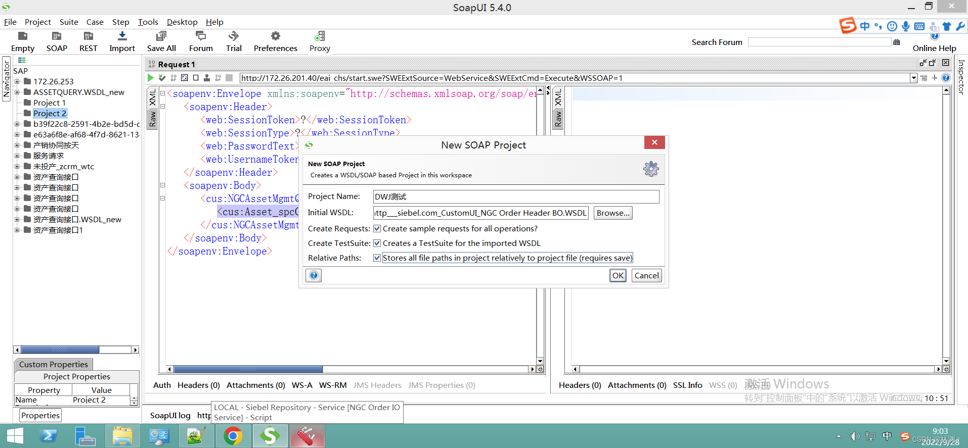Click the Properties button at bottom left
Screen dimensions: 968x448
40,416
